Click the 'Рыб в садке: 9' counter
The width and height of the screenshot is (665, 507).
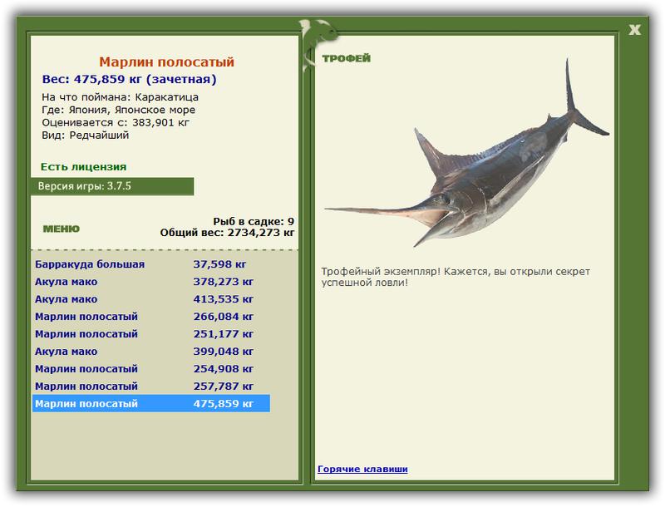pos(254,221)
